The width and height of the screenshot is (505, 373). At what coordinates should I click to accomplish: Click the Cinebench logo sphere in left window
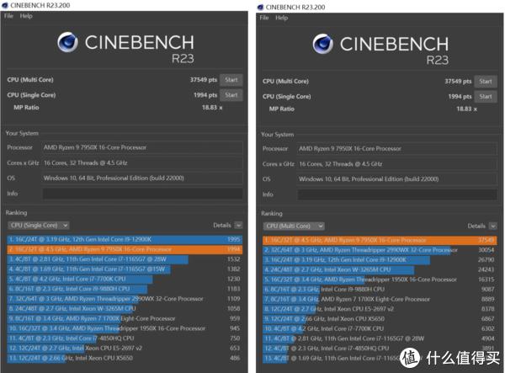pyautogui.click(x=67, y=42)
